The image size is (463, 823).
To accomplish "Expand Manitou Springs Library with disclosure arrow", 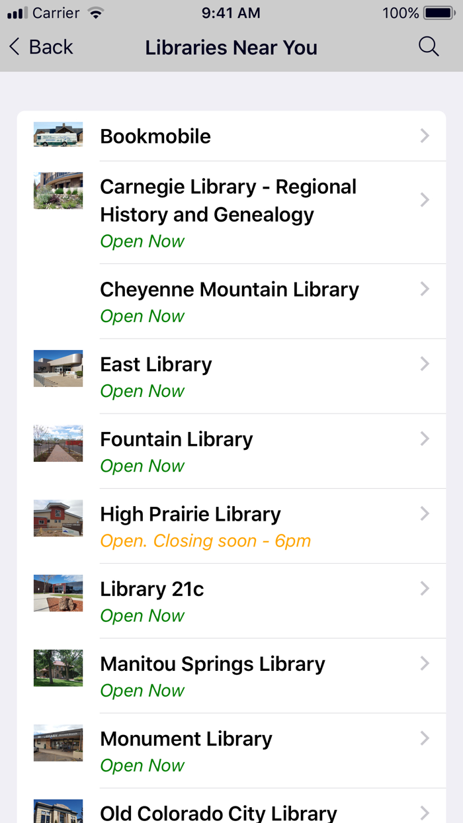I will [424, 663].
